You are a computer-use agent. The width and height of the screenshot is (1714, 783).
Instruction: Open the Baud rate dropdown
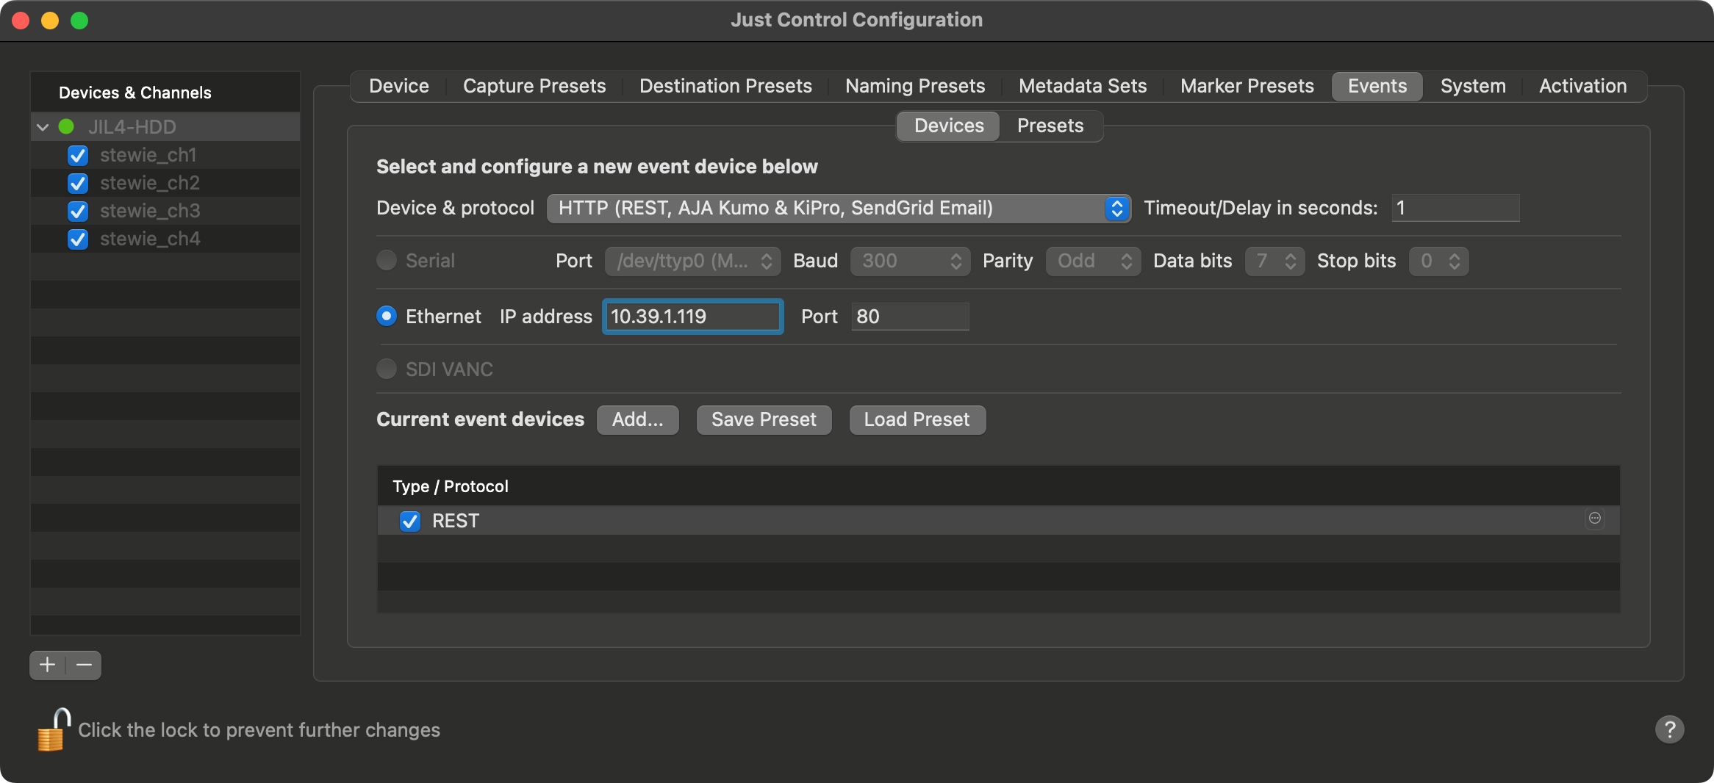pos(910,261)
